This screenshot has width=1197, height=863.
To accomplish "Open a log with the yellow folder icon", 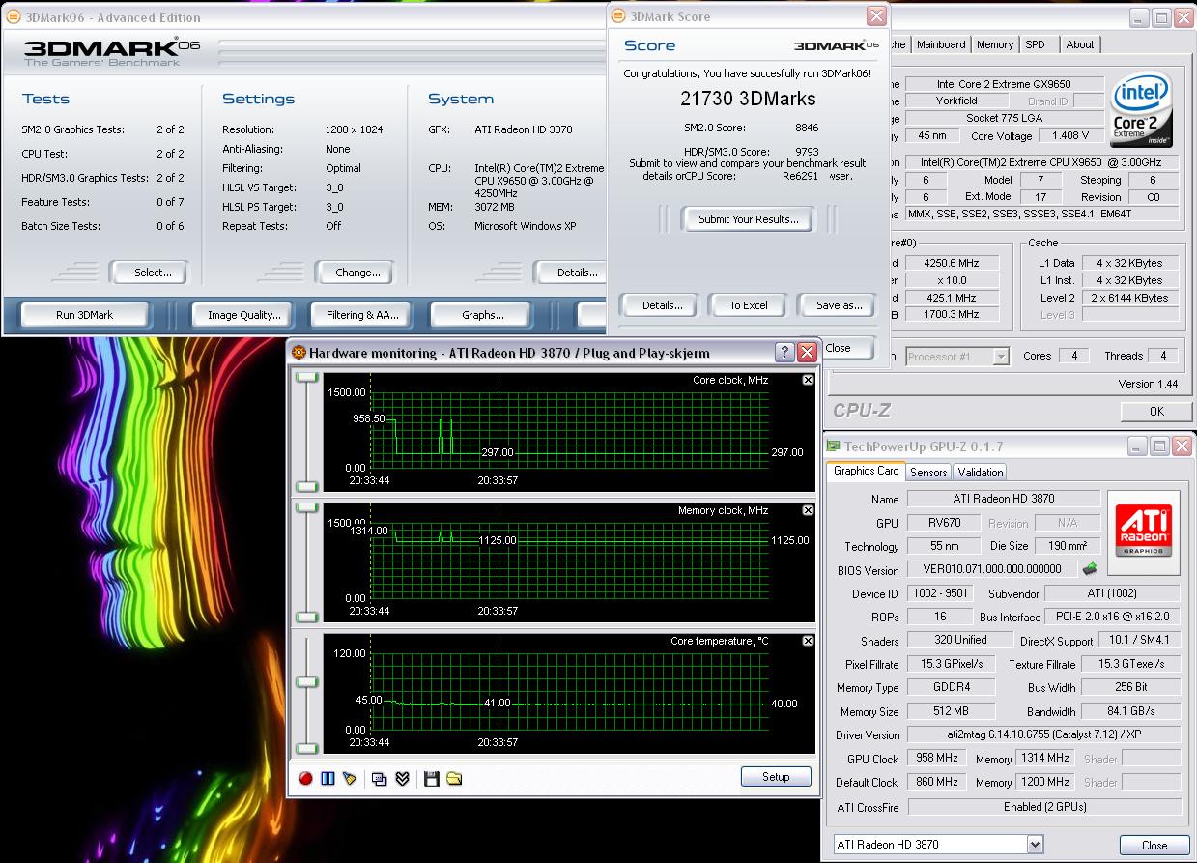I will pyautogui.click(x=454, y=778).
